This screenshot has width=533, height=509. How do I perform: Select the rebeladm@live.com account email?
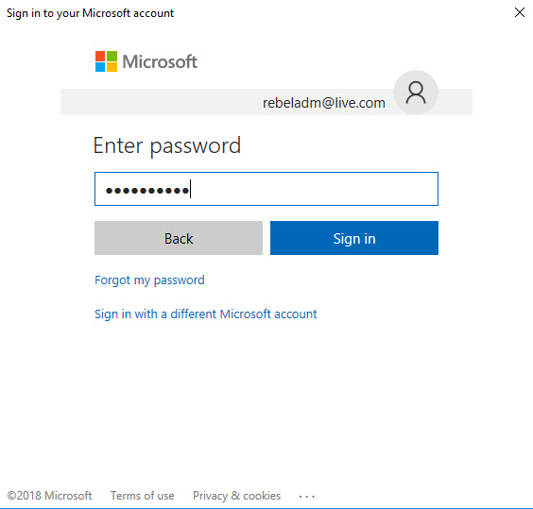pos(324,103)
